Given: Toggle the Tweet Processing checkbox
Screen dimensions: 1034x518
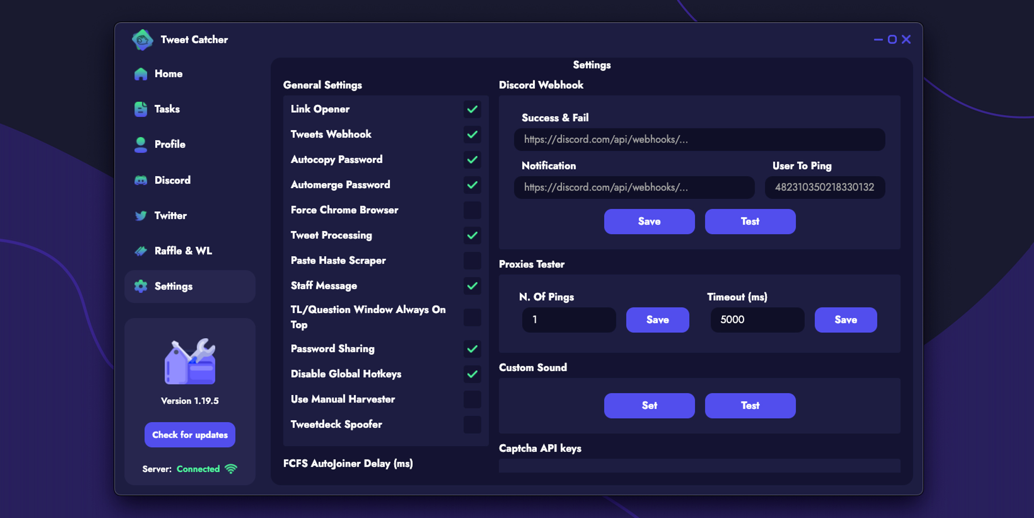Looking at the screenshot, I should tap(472, 236).
